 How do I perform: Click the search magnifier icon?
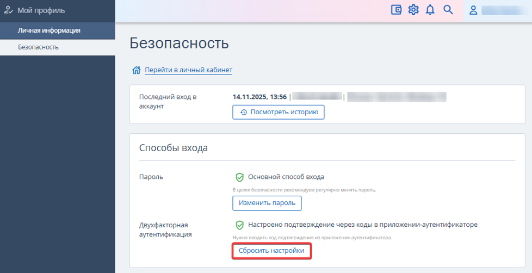click(448, 10)
